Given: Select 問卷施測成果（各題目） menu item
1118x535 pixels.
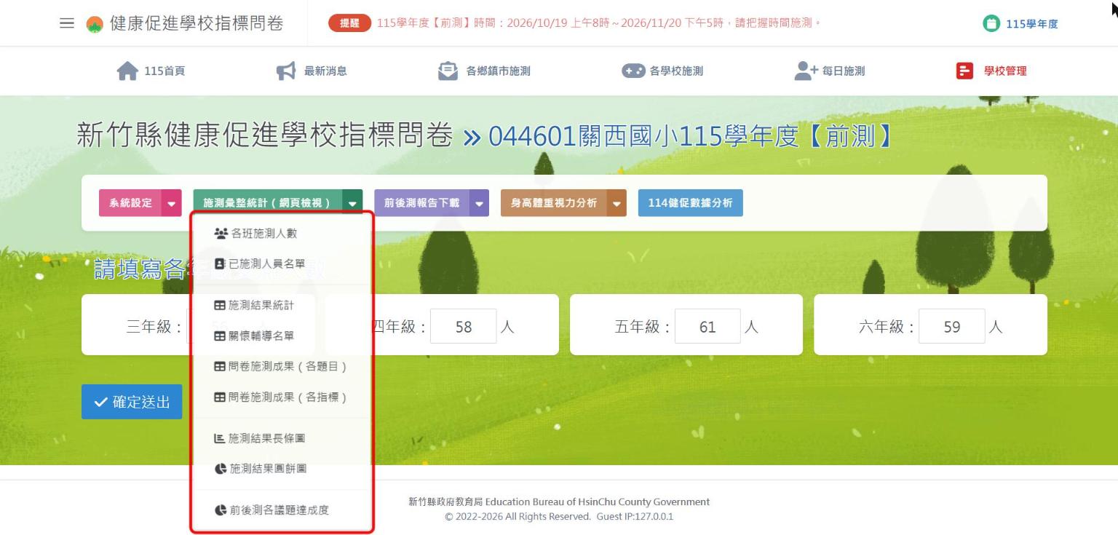Looking at the screenshot, I should [x=282, y=367].
